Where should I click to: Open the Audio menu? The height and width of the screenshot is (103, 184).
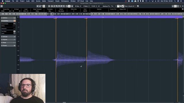(x=28, y=1)
